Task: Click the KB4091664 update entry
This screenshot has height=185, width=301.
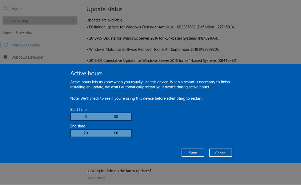Action: click(x=153, y=38)
